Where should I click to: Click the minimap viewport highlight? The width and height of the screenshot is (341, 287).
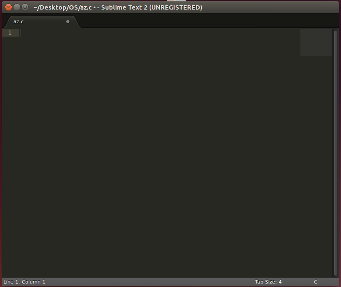(x=316, y=43)
